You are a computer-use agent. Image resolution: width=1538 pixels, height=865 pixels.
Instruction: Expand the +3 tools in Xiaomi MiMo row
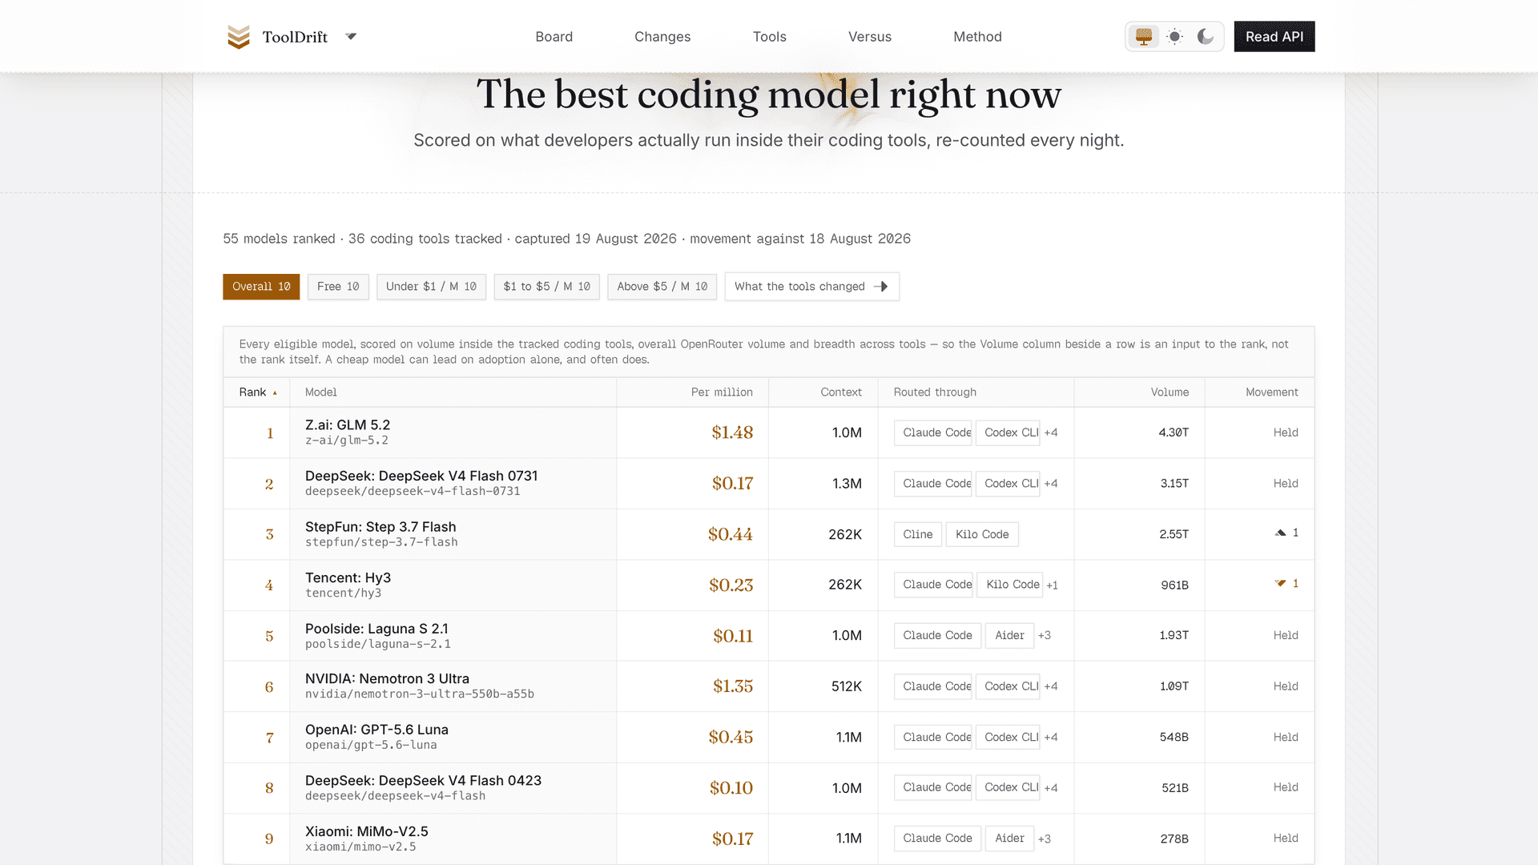coord(1045,839)
